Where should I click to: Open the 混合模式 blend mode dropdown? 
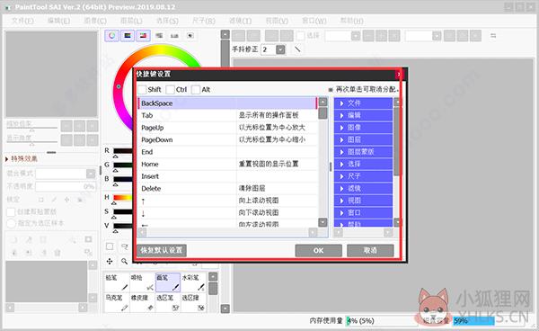91,174
